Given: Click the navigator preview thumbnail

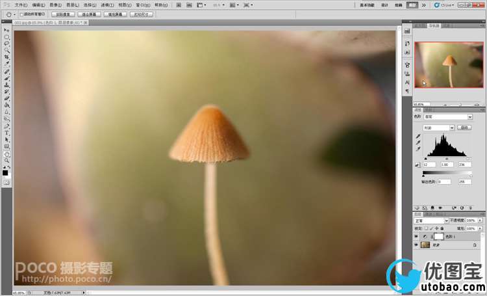Looking at the screenshot, I should coord(449,65).
